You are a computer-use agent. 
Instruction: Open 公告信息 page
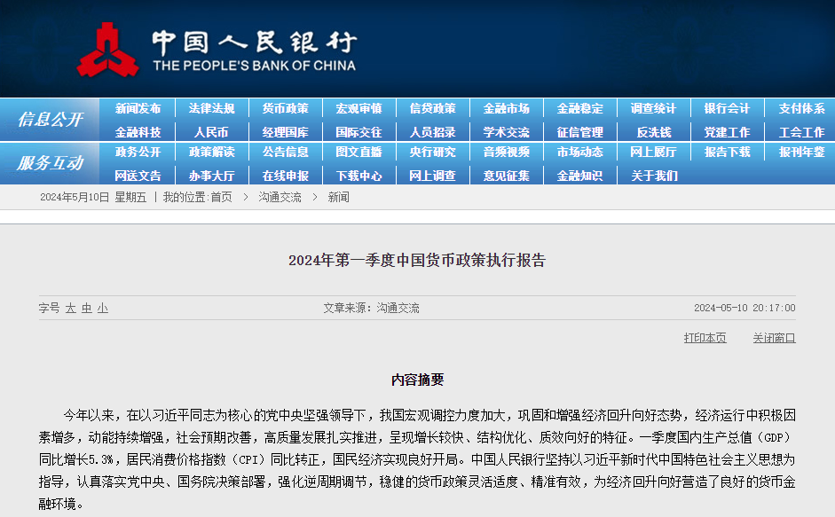286,153
